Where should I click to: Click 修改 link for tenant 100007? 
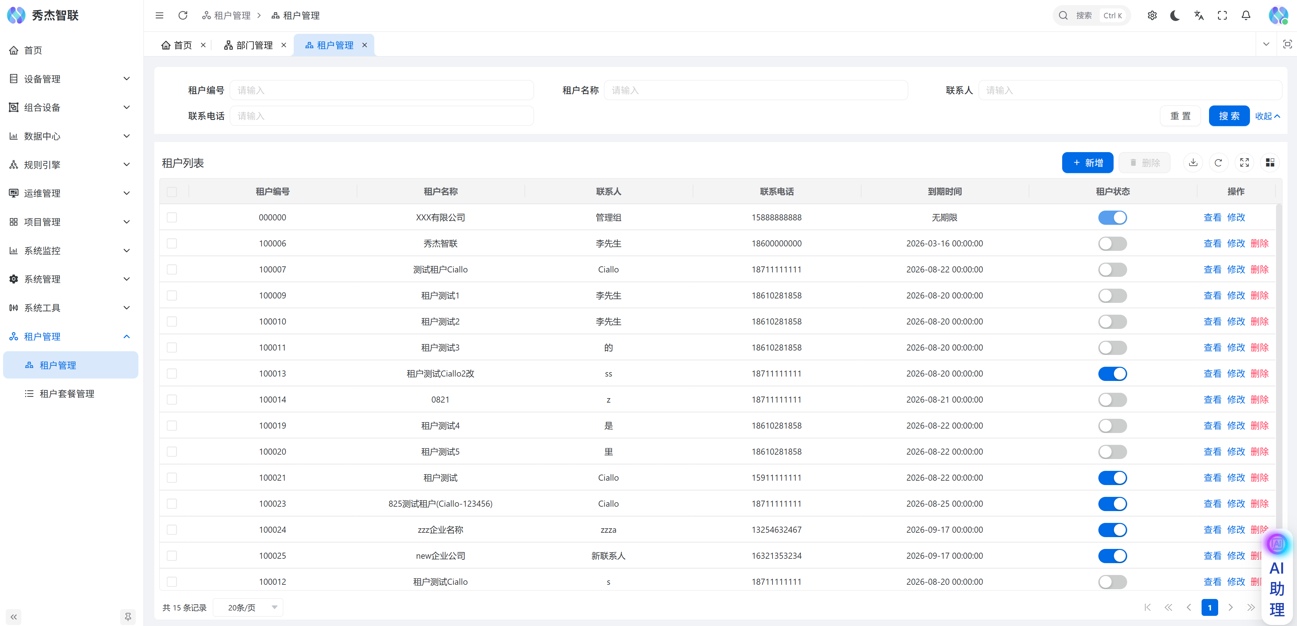click(1235, 269)
